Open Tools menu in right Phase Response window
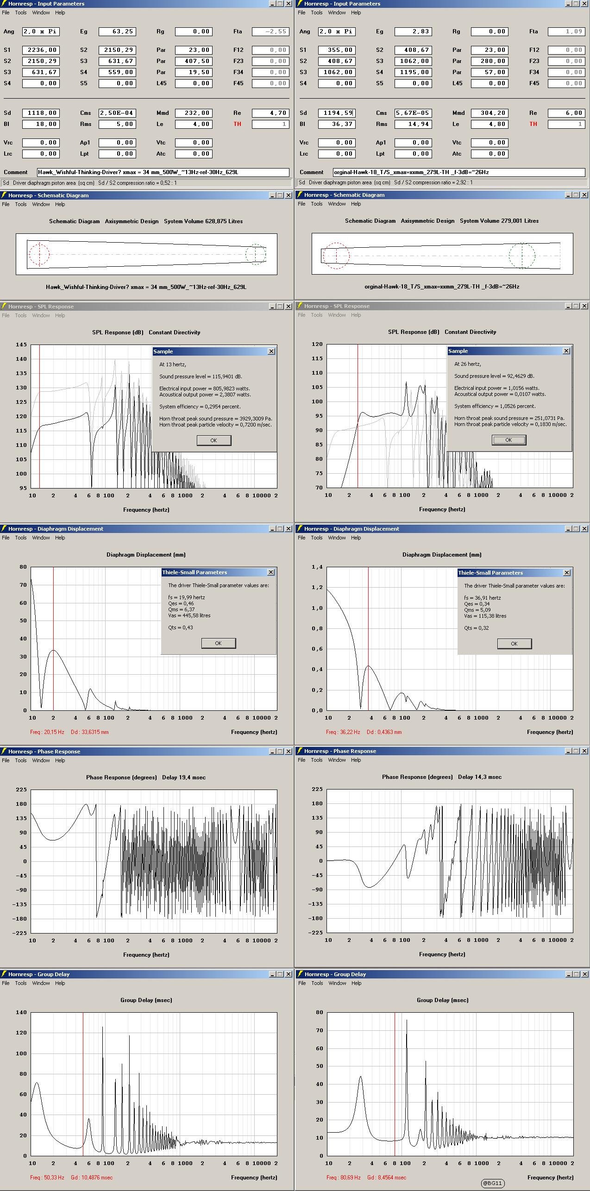590x1191 pixels. coord(317,760)
